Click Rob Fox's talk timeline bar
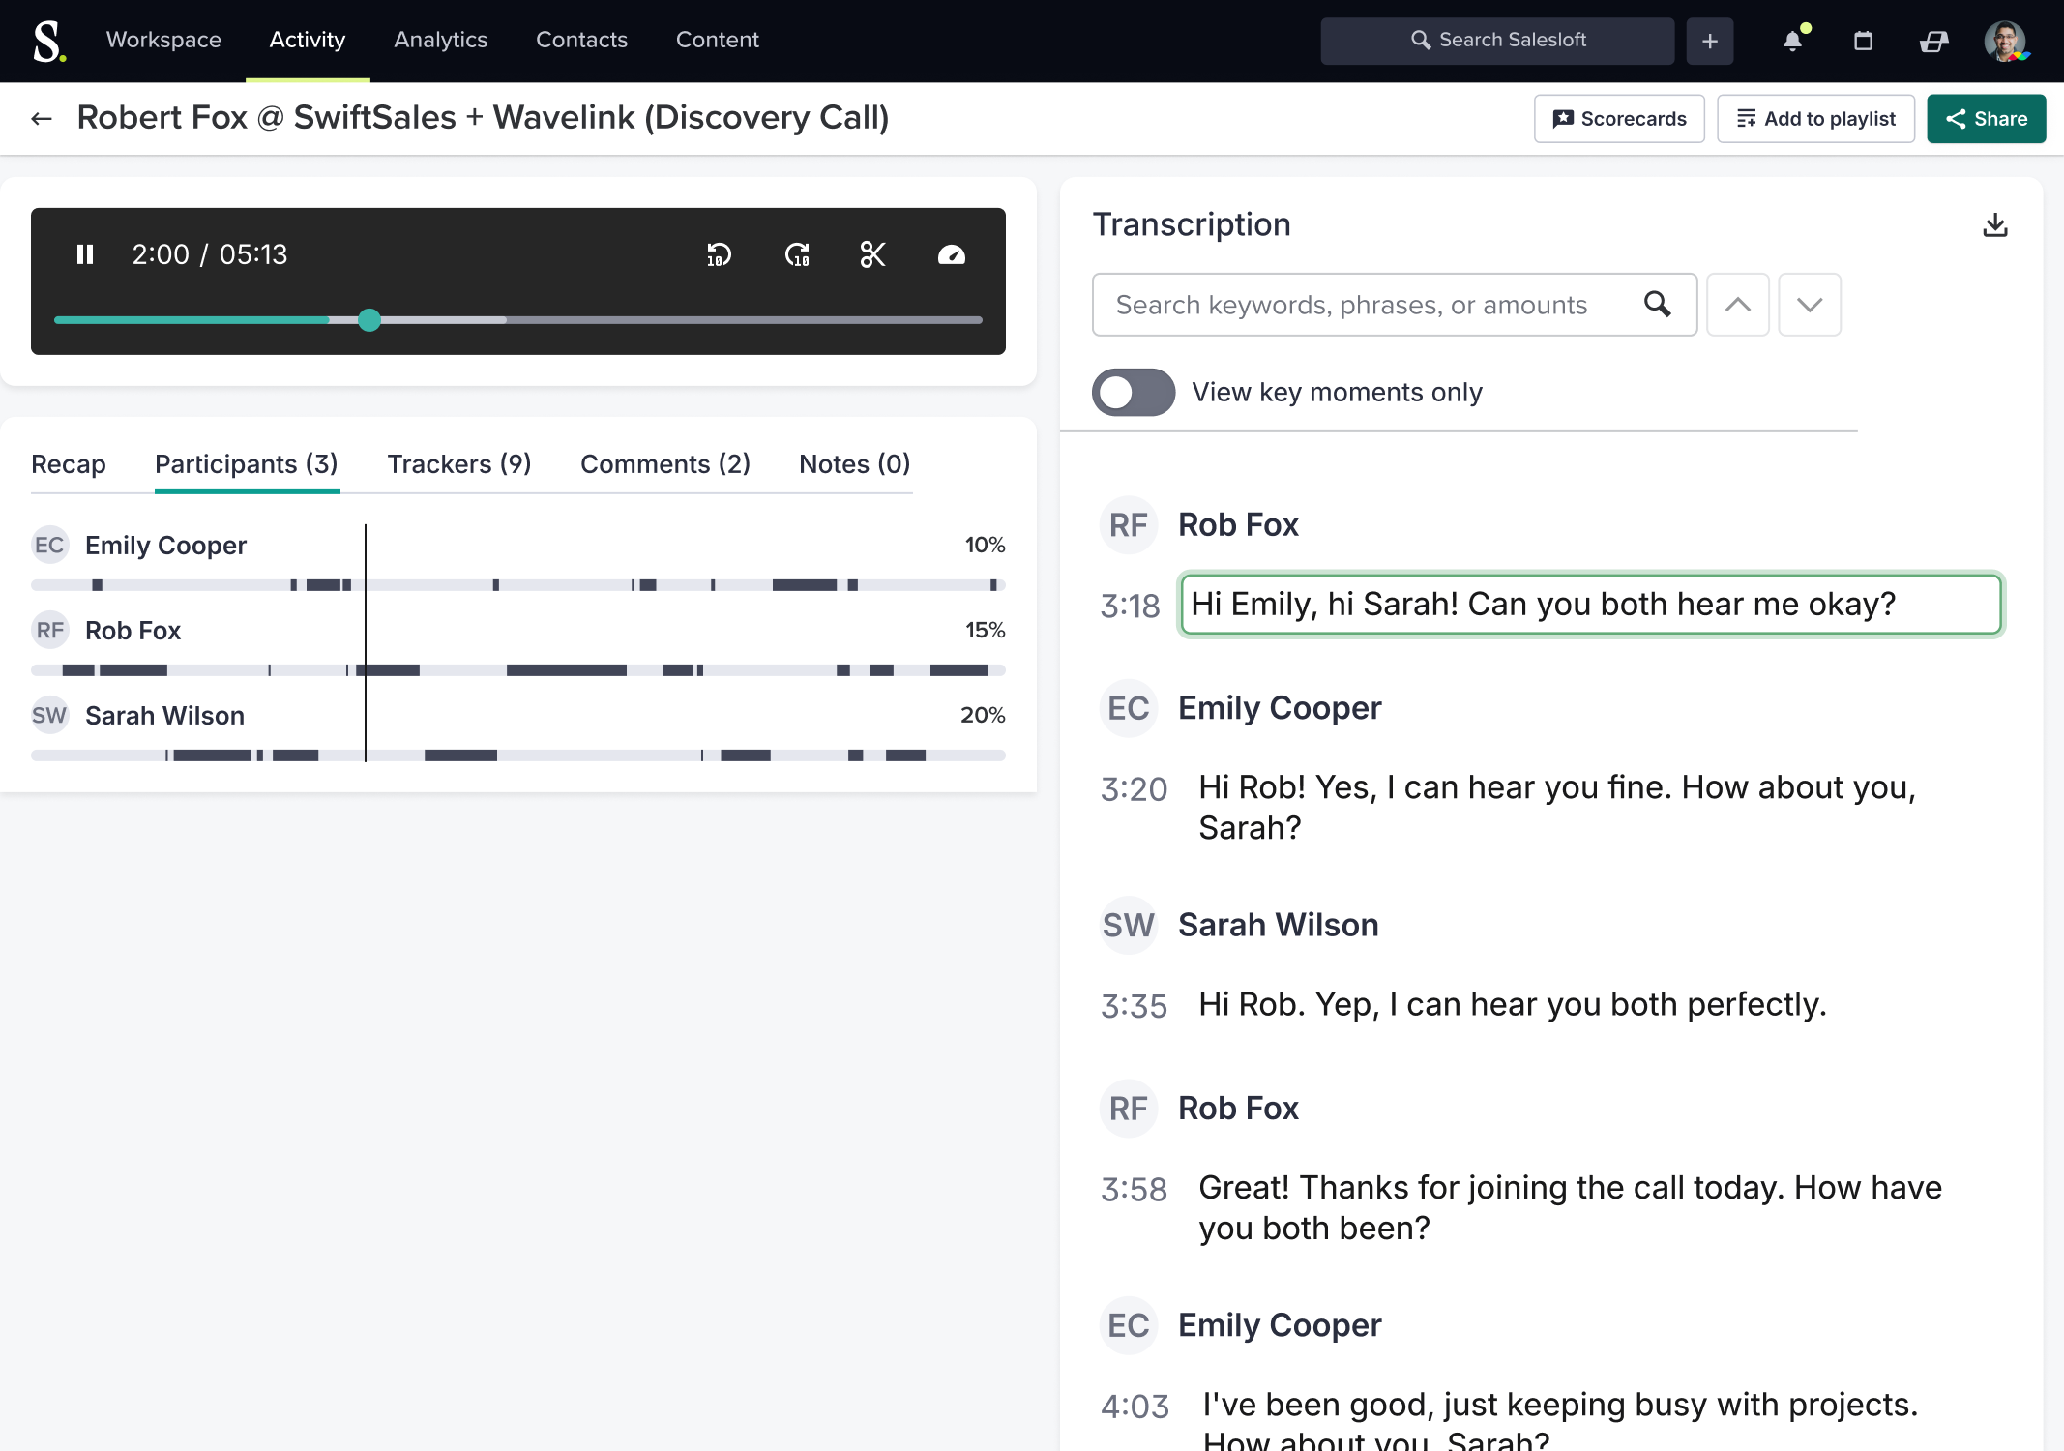The width and height of the screenshot is (2064, 1451). coord(518,670)
